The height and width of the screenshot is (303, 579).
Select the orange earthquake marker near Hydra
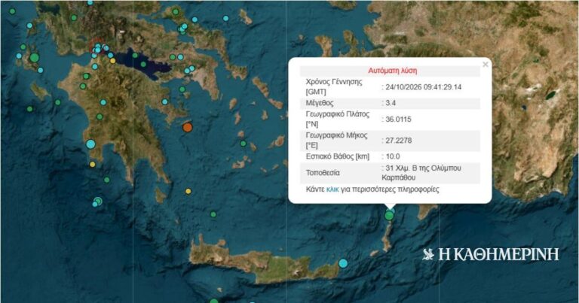pos(188,127)
